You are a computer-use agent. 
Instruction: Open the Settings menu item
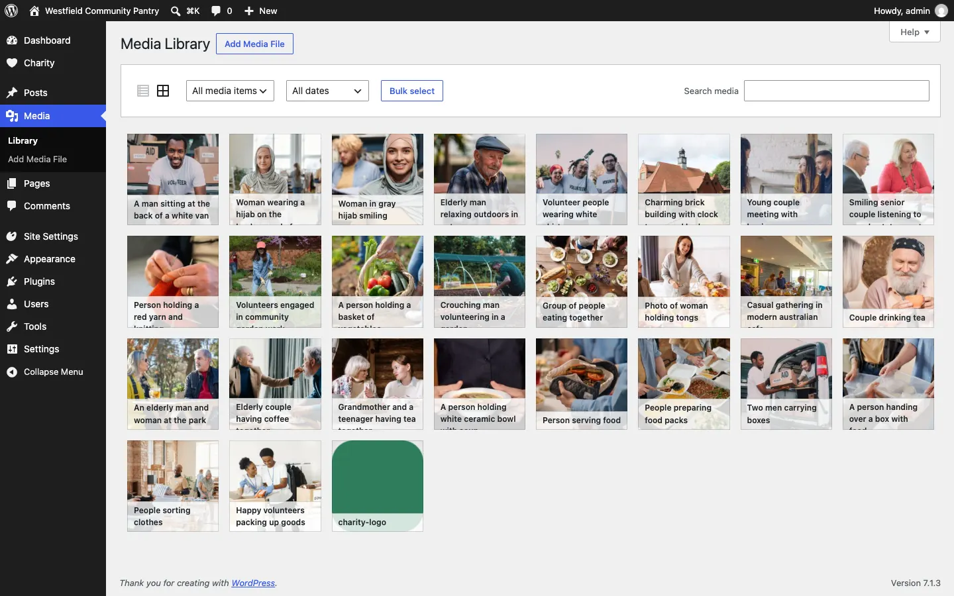pos(53,349)
